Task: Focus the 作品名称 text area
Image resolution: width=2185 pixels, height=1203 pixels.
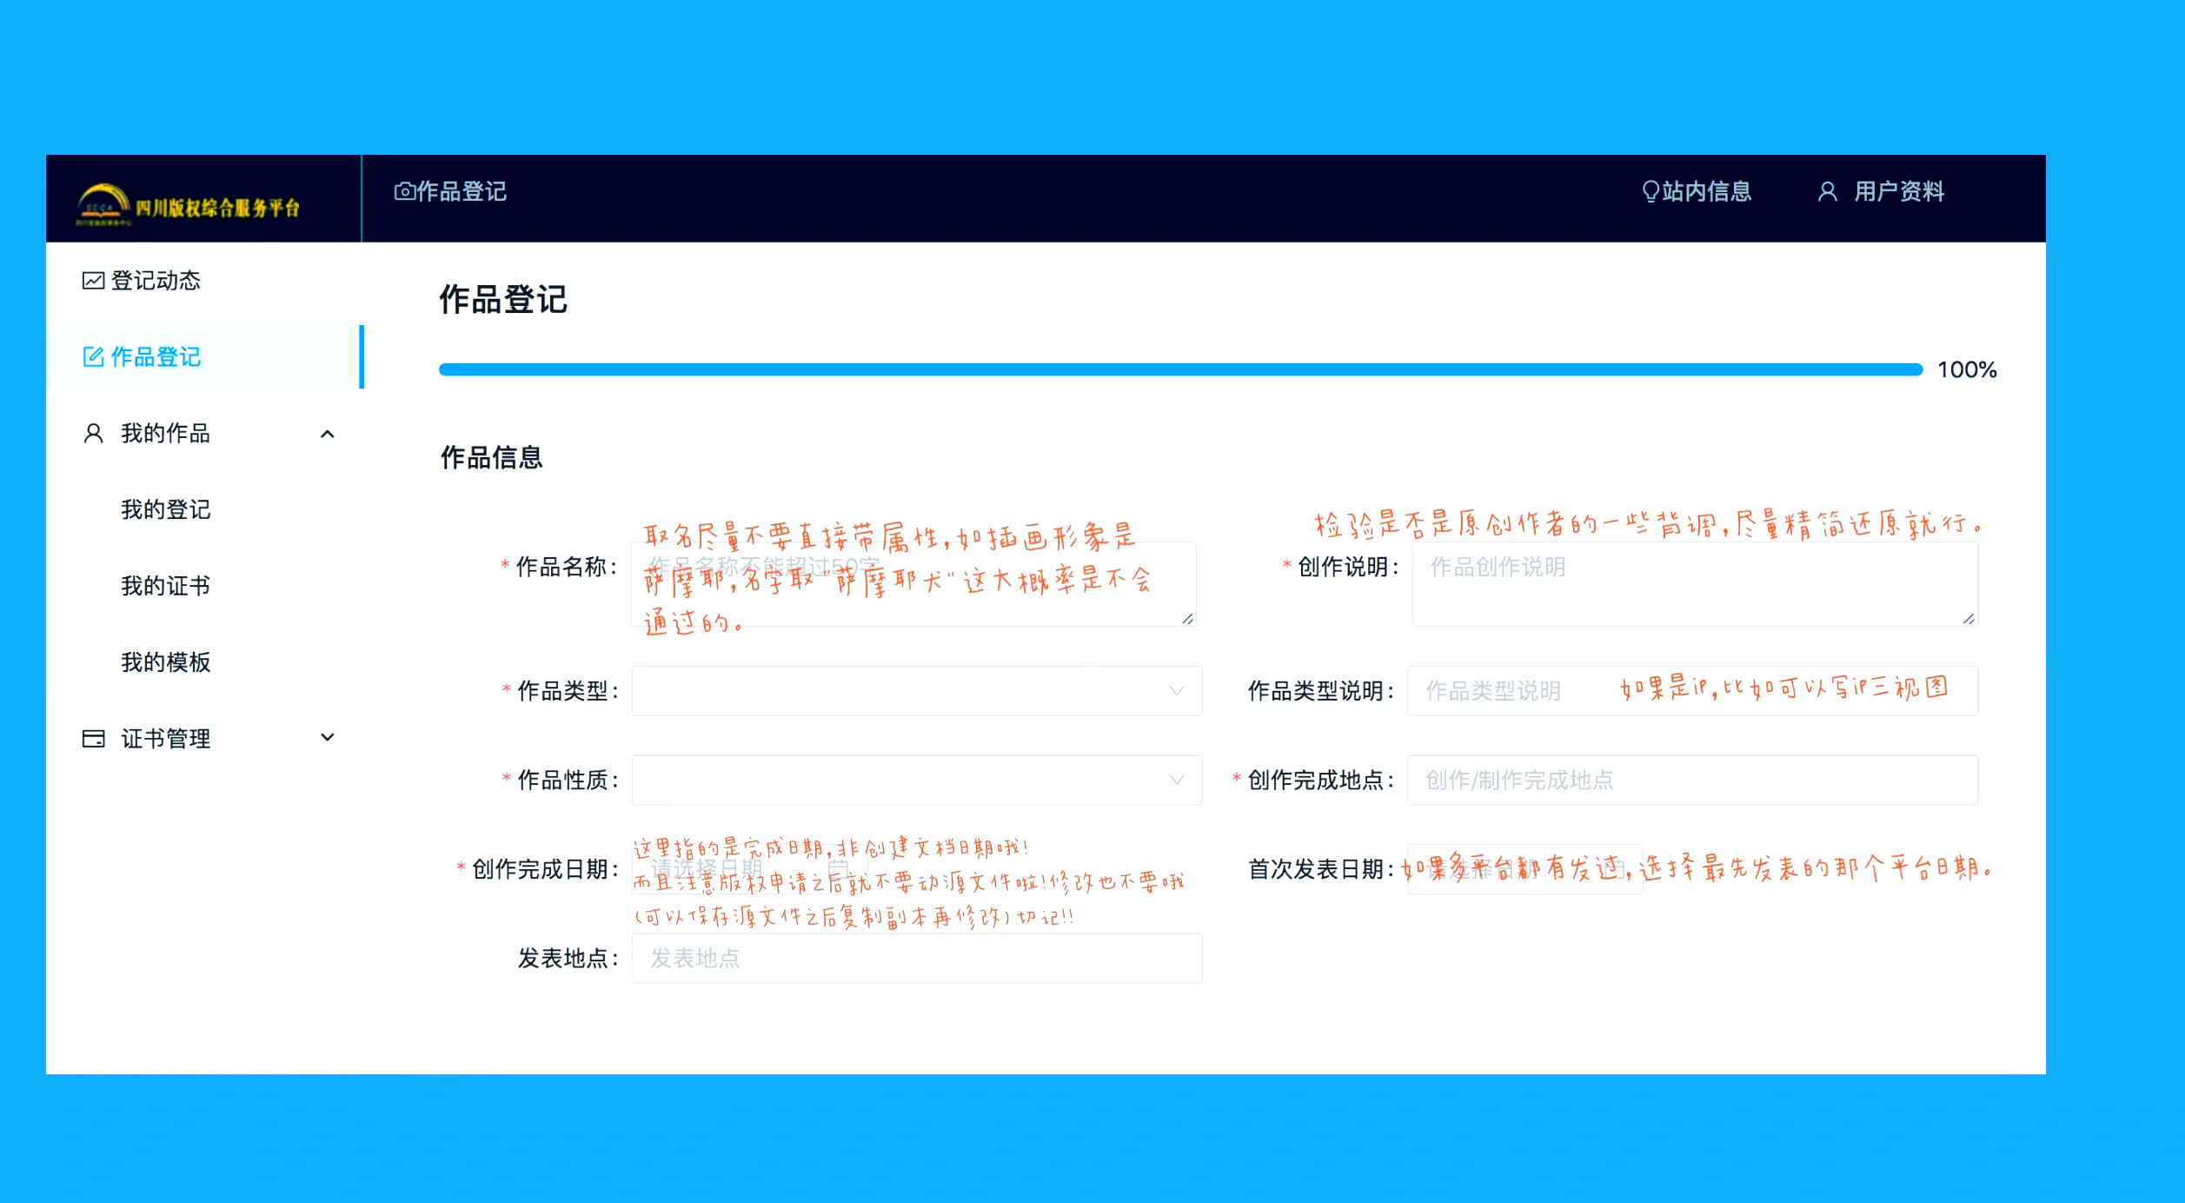Action: [913, 584]
